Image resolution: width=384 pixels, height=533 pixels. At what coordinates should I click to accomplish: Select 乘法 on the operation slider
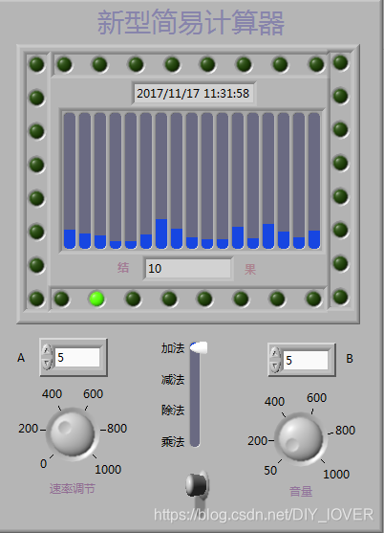[173, 442]
